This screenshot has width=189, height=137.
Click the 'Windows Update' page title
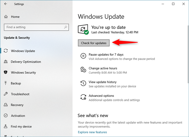coord(101,17)
